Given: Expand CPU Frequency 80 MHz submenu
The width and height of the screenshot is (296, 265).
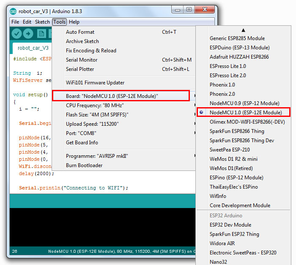Looking at the screenshot, I should (x=123, y=105).
